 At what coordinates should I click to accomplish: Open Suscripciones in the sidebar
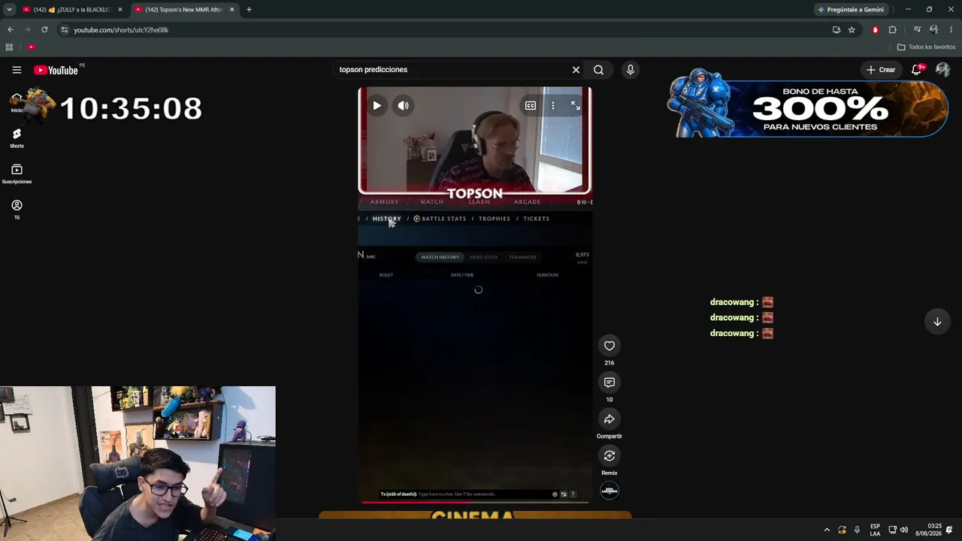17,174
